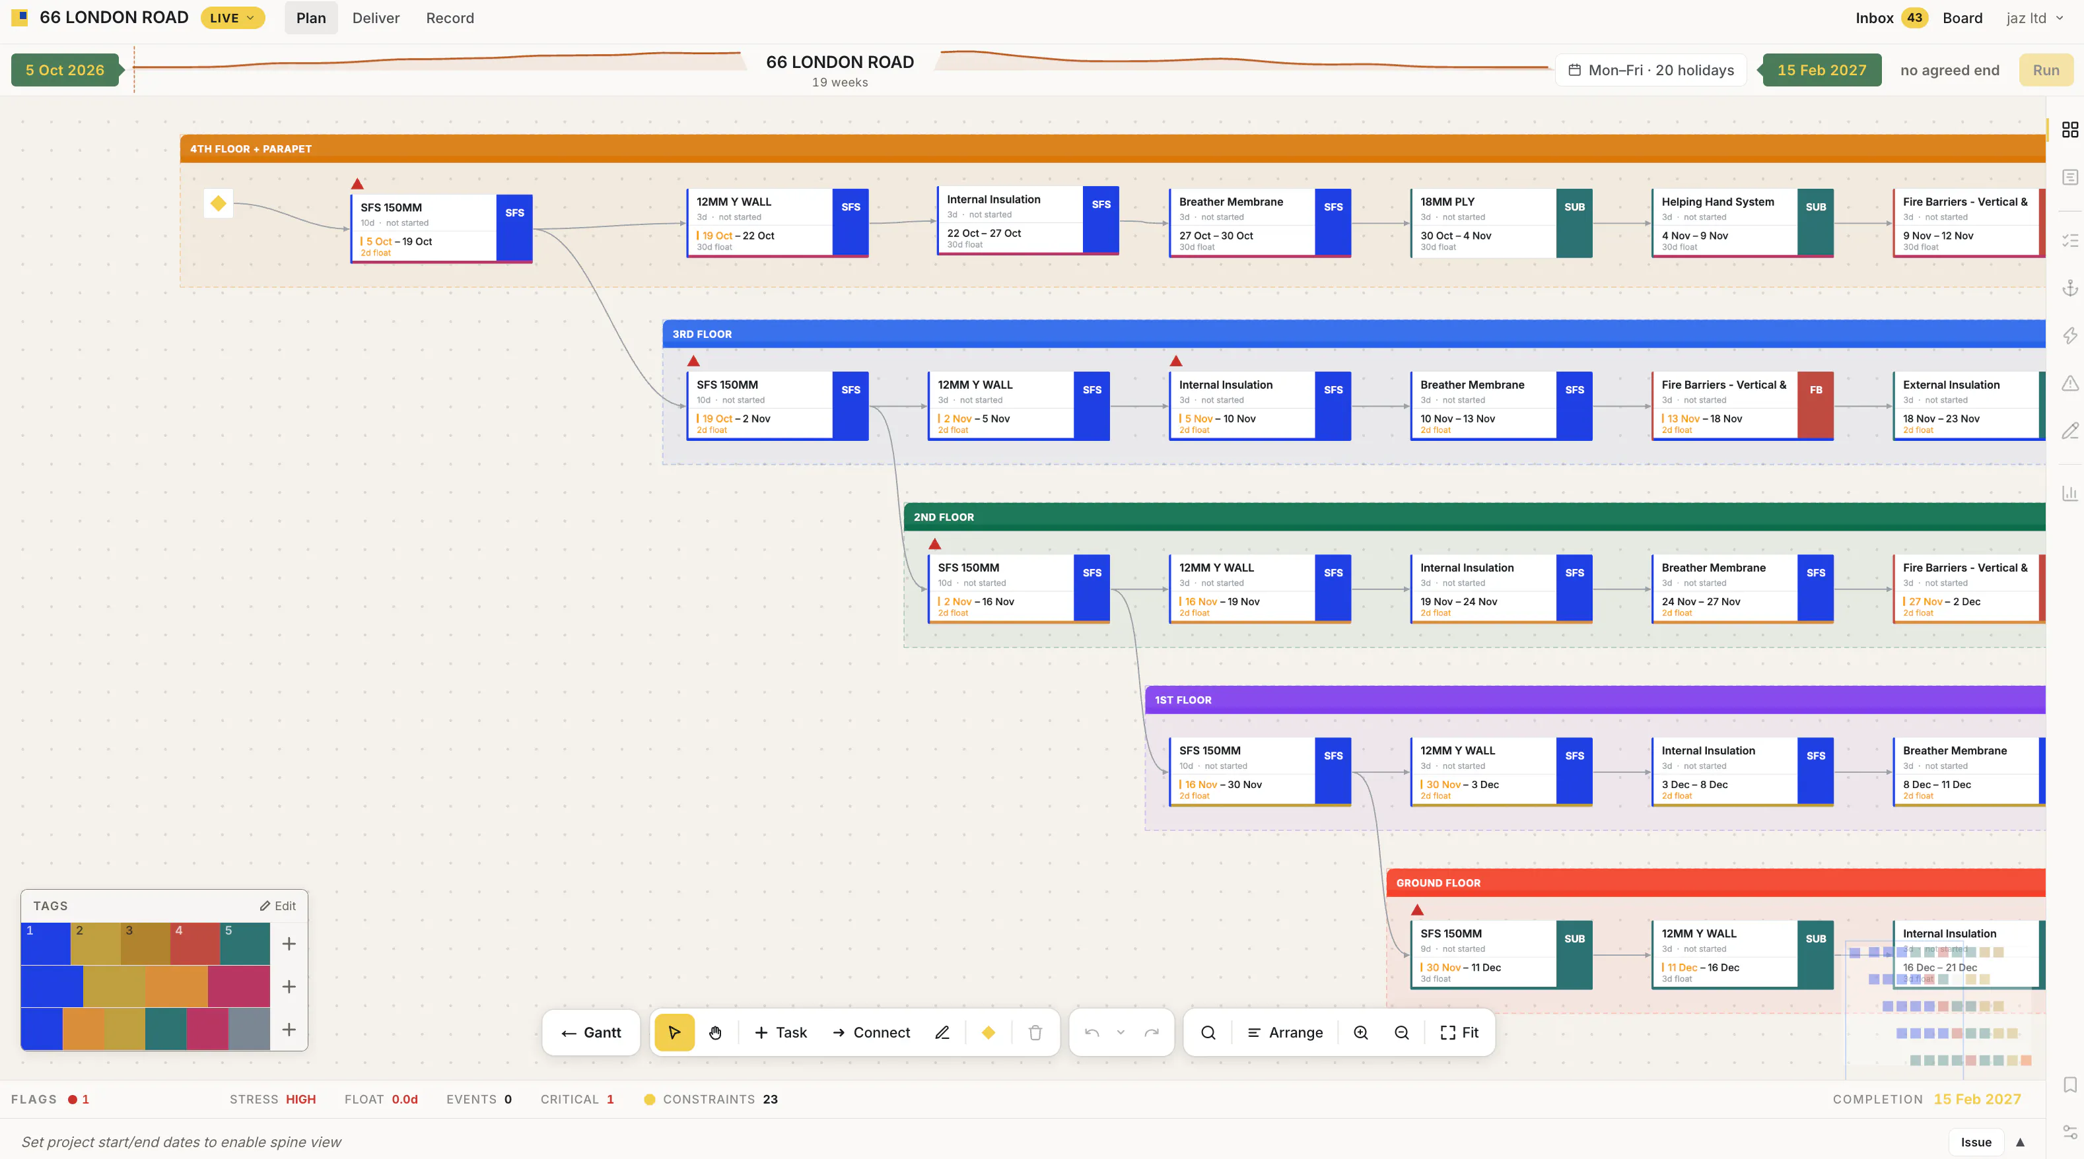Click the bookmark icon in sidebar
This screenshot has height=1159, width=2084.
(2069, 1084)
